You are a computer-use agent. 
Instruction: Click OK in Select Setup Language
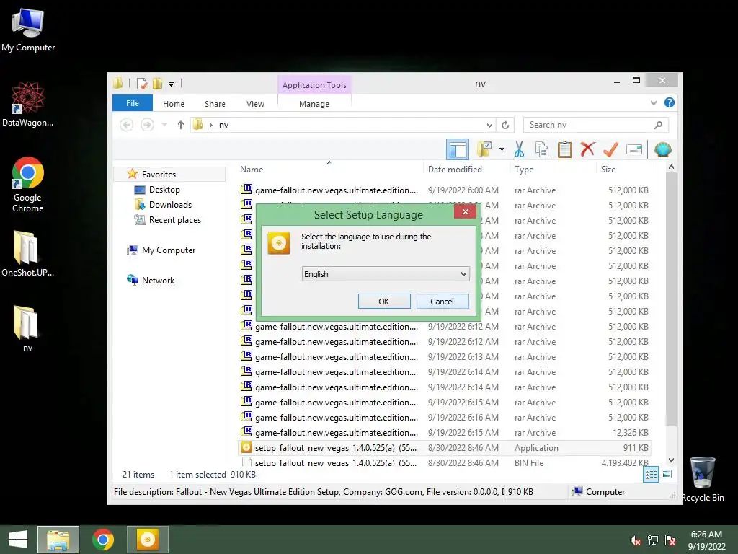tap(384, 302)
